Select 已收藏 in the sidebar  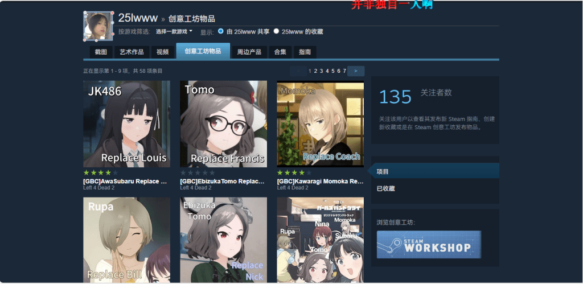[x=386, y=188]
